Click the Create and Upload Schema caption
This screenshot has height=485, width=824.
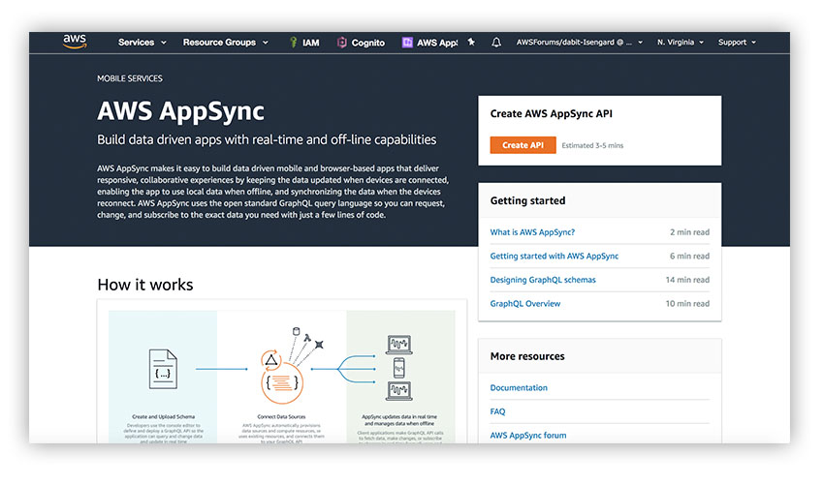pos(163,417)
